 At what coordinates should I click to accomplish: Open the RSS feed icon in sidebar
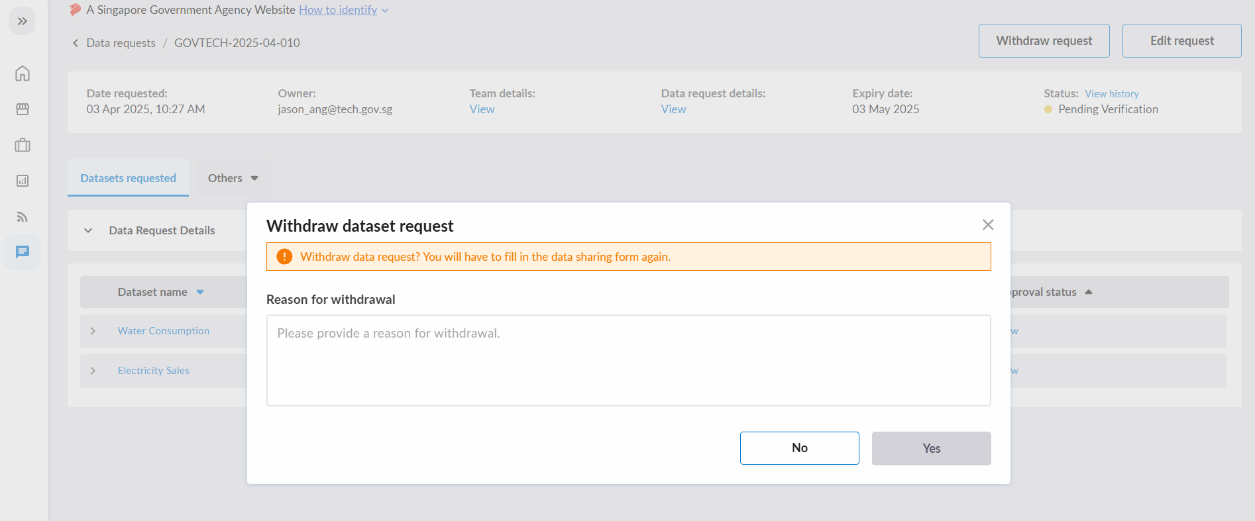pyautogui.click(x=23, y=216)
